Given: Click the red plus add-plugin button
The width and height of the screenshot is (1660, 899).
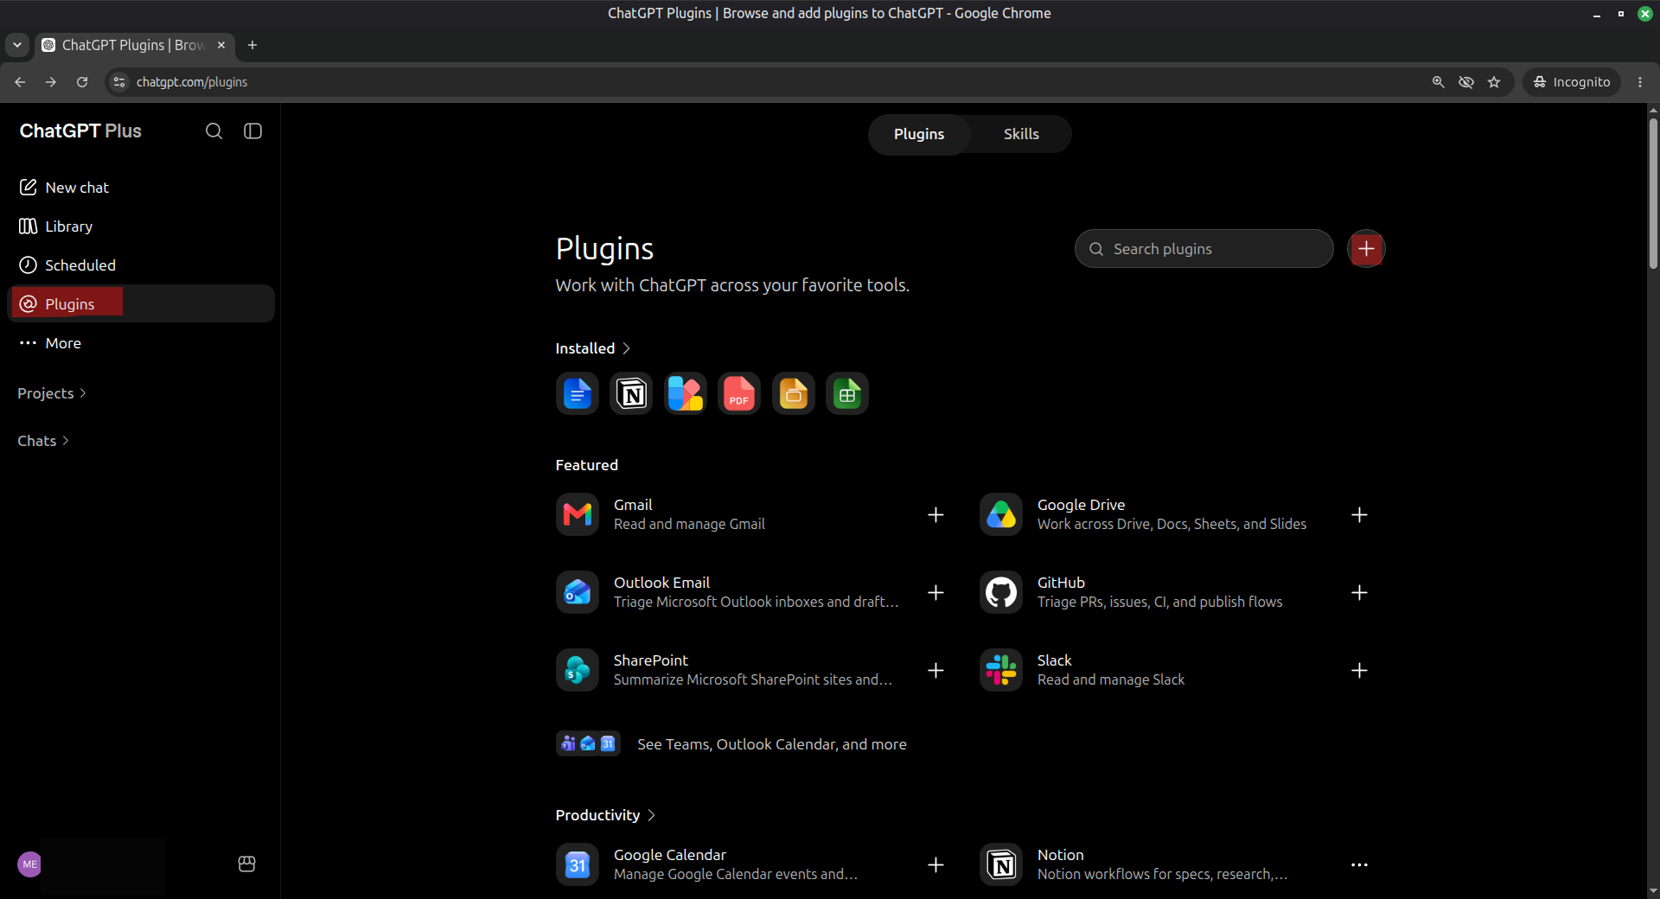Looking at the screenshot, I should tap(1366, 249).
